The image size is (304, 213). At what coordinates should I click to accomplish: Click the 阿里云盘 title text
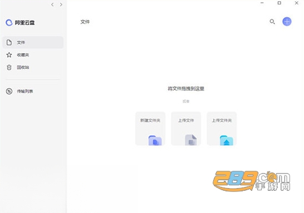click(x=25, y=23)
